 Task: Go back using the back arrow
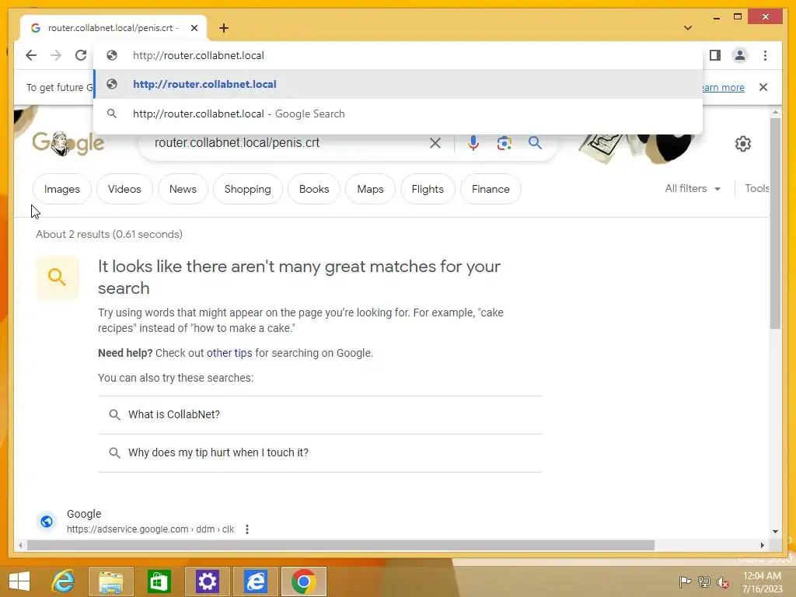pyautogui.click(x=31, y=55)
